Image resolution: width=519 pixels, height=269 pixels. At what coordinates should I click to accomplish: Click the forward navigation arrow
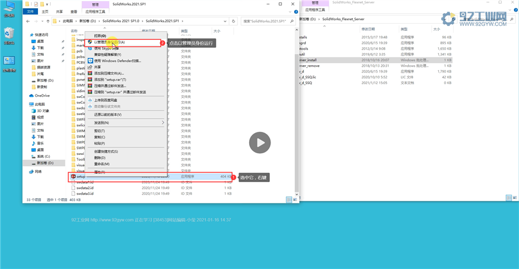36,21
